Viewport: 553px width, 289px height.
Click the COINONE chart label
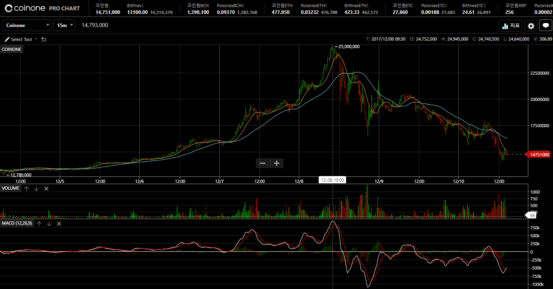click(x=12, y=49)
